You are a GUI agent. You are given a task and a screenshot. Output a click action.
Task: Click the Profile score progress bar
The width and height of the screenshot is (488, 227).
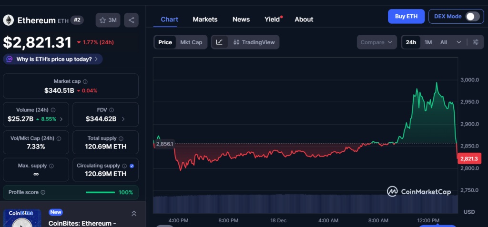pyautogui.click(x=100, y=192)
